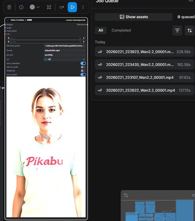This screenshot has width=195, height=221.
Task: Open minimap settings sliders icon
Action: click(126, 195)
